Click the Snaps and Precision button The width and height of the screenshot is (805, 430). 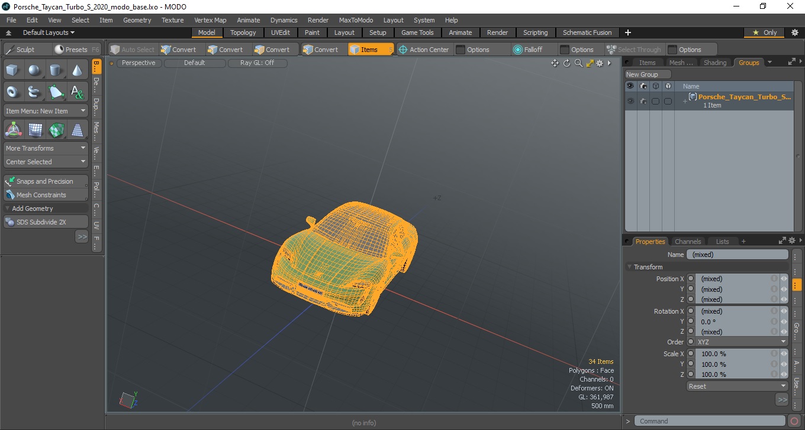(46, 181)
